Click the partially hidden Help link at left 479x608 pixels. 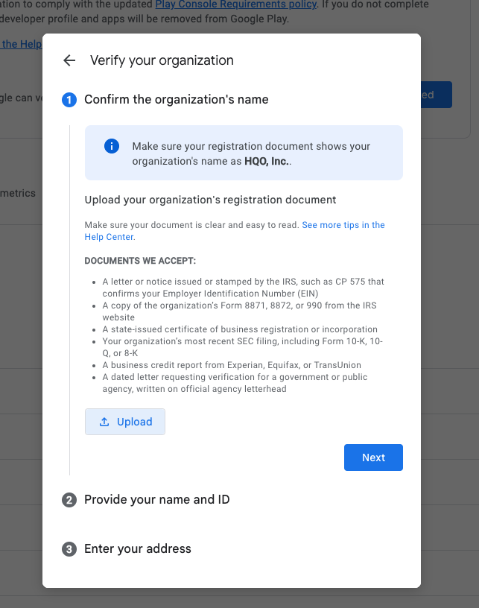21,44
